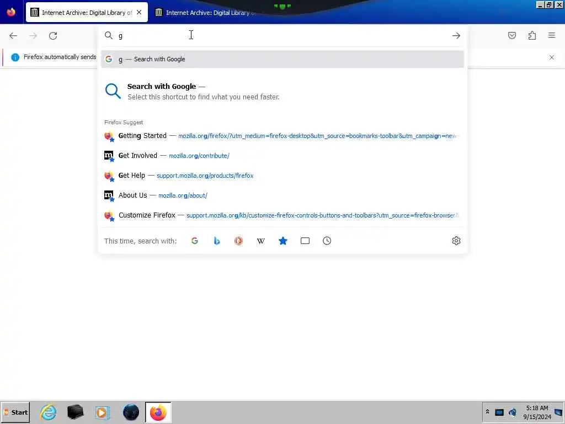Screen dimensions: 565x424
Task: Search history with the clock icon
Action: tap(327, 241)
